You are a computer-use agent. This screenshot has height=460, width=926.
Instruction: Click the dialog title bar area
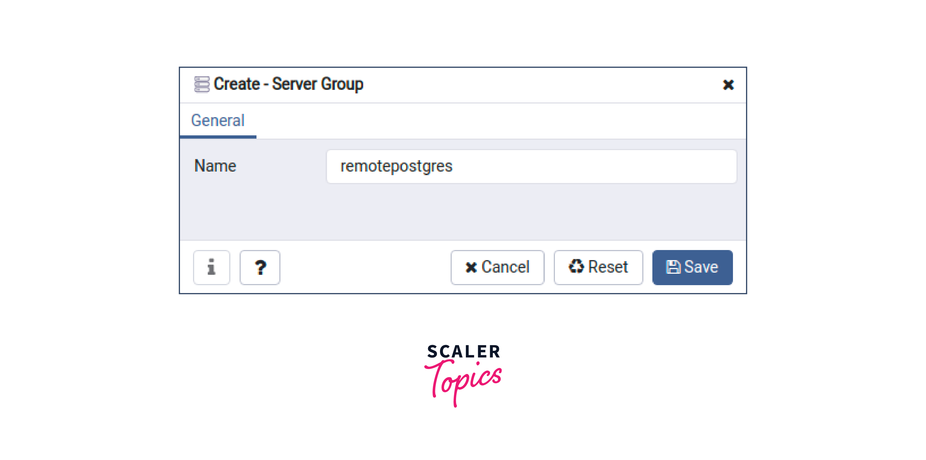(x=463, y=85)
